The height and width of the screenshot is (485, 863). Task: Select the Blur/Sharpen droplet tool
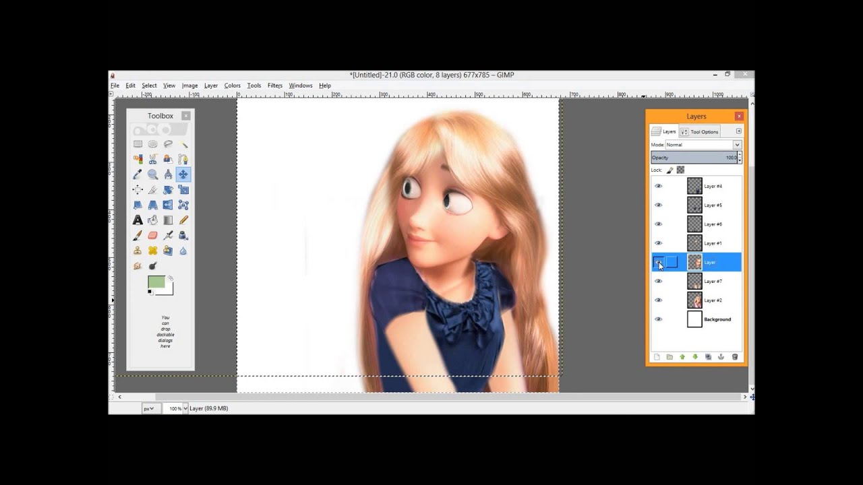[183, 251]
